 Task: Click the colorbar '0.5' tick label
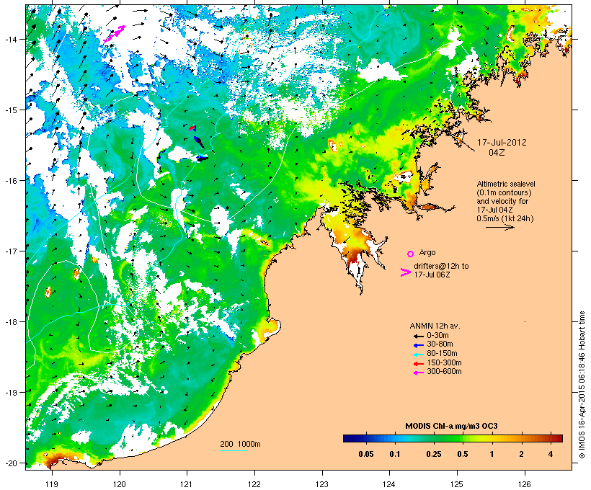(463, 454)
